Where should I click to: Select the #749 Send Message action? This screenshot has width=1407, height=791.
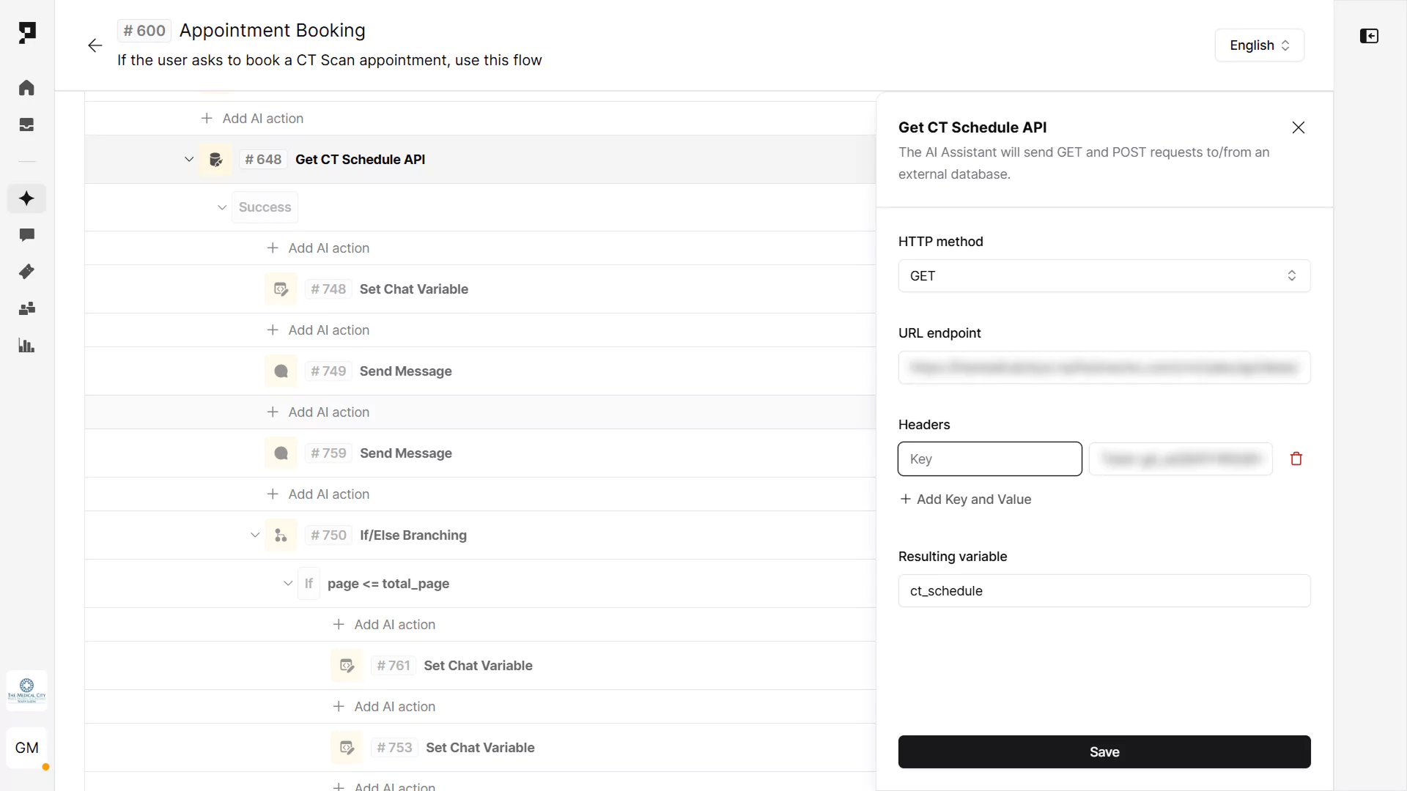point(405,371)
